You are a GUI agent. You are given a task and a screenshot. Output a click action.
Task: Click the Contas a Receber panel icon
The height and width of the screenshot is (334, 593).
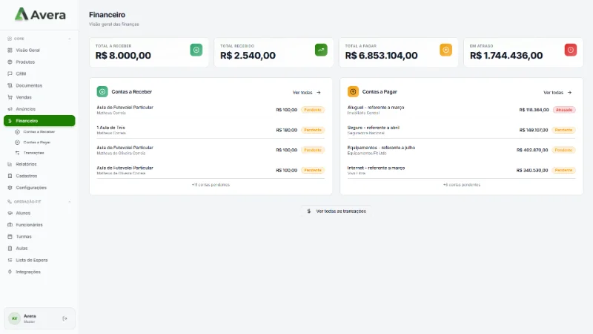(x=102, y=91)
